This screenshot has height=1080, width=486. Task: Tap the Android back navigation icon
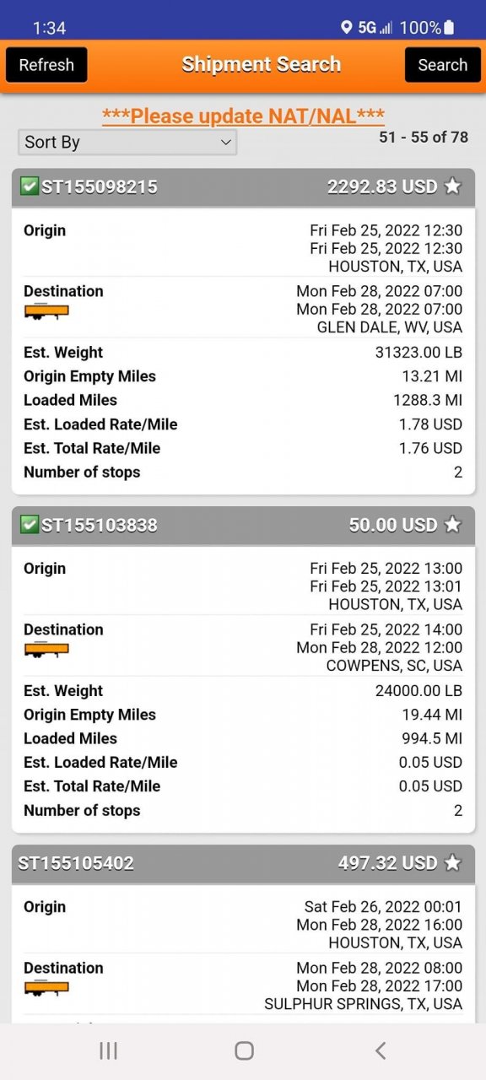pyautogui.click(x=381, y=1050)
